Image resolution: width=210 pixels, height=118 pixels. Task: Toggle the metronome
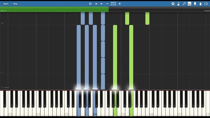click(178, 4)
